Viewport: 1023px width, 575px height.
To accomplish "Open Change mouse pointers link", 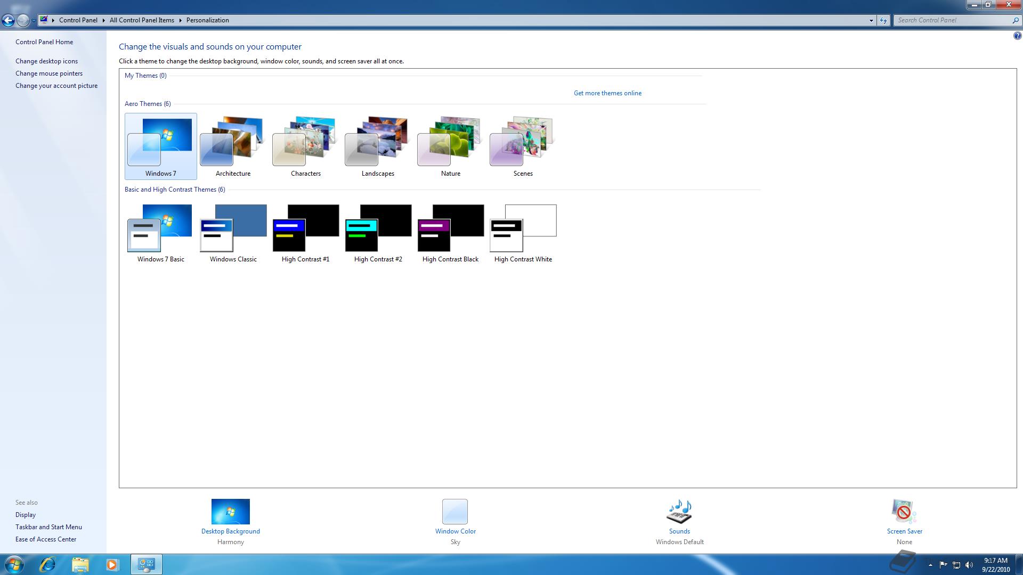I will click(x=49, y=73).
